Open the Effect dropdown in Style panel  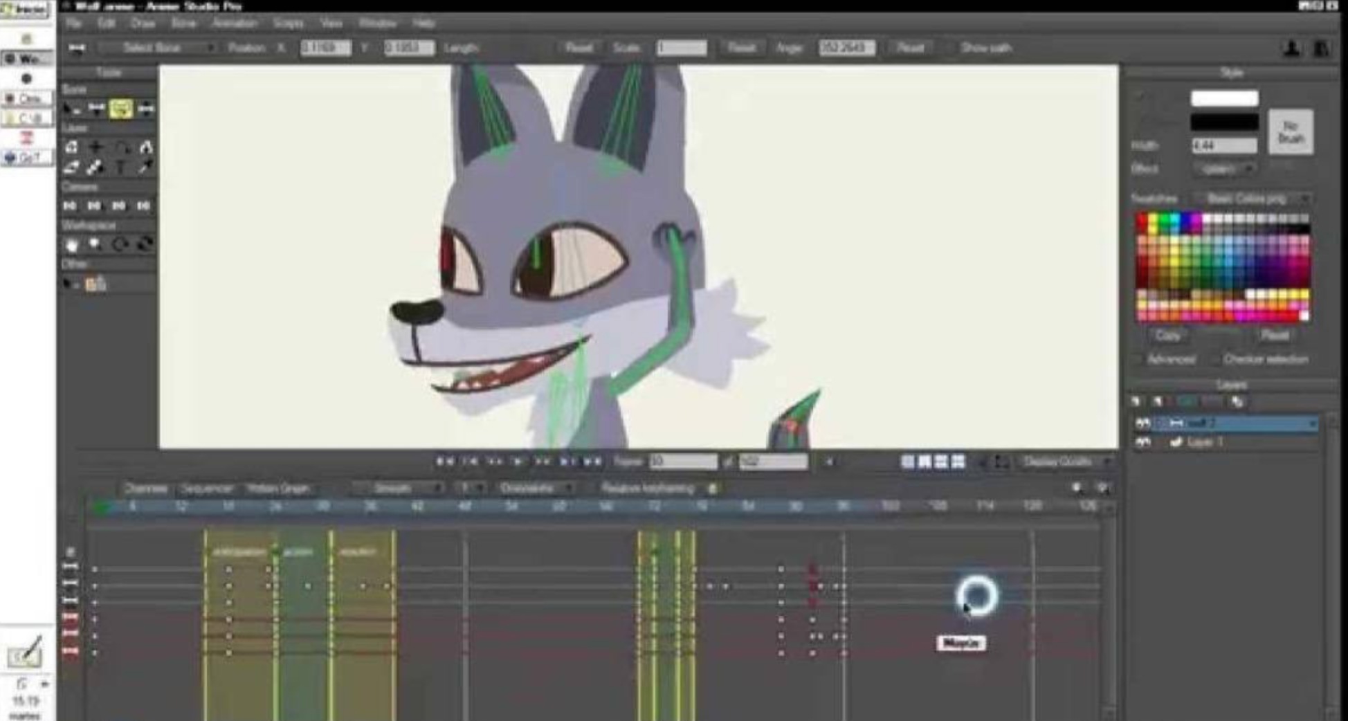click(1224, 168)
